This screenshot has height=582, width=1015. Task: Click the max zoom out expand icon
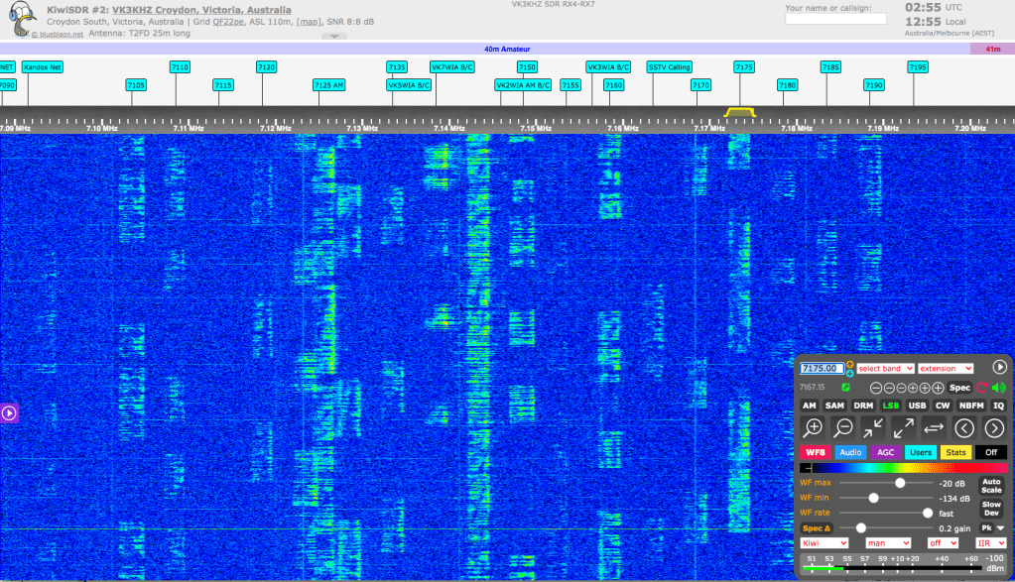point(903,428)
